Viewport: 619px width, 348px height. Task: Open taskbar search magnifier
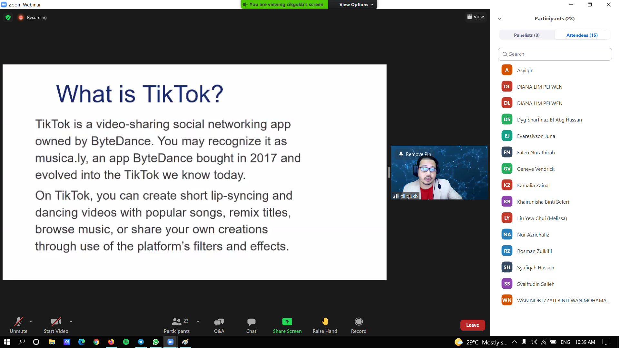coord(22,342)
